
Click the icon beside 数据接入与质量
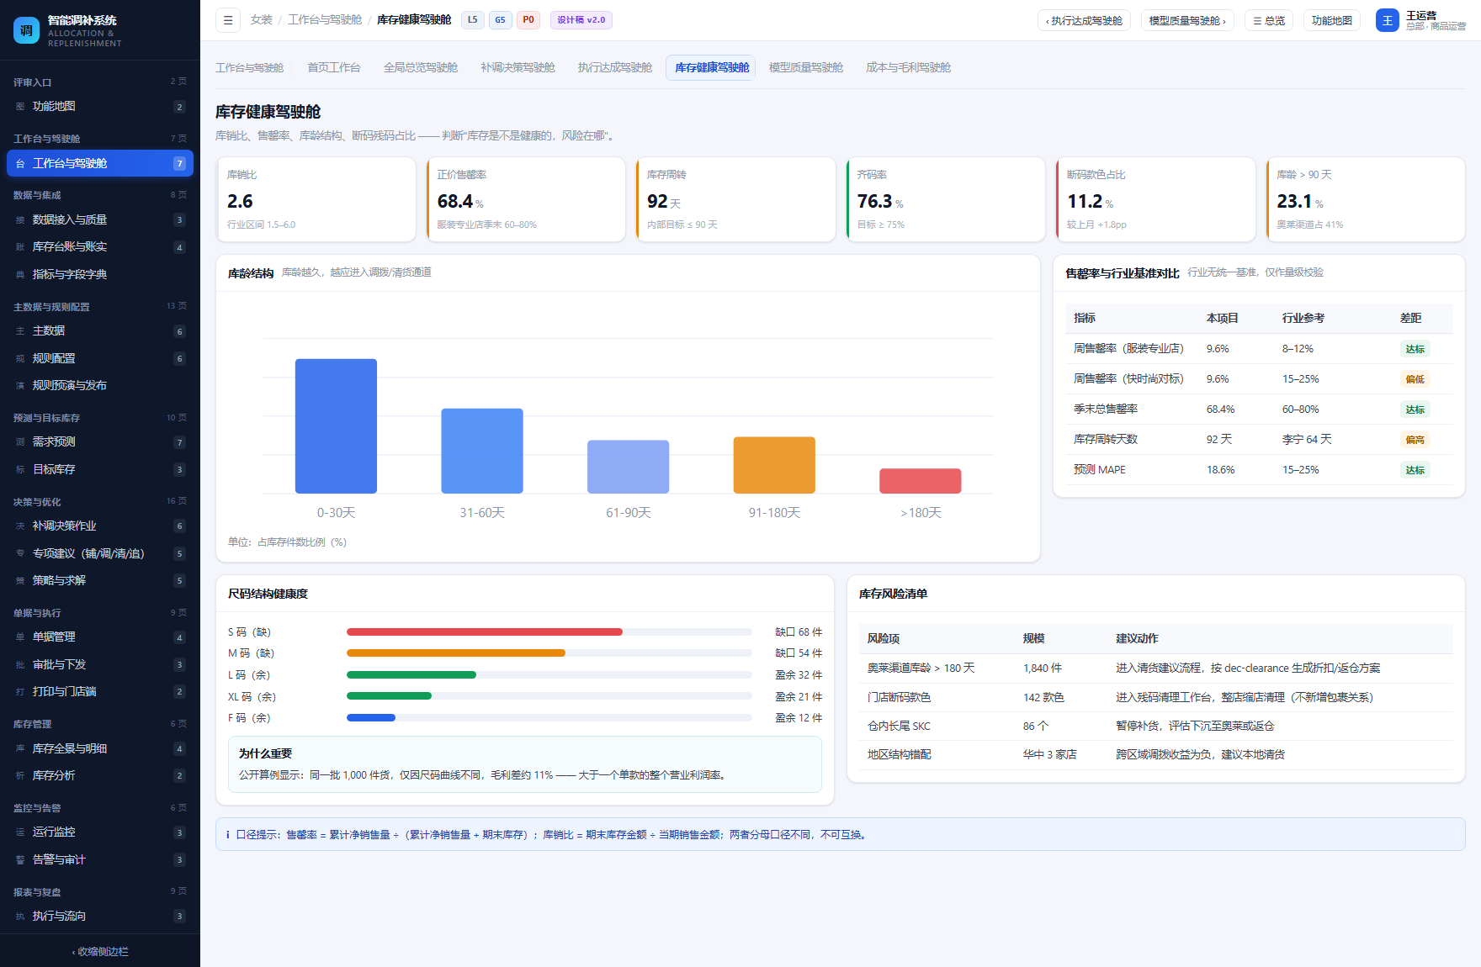coord(20,220)
